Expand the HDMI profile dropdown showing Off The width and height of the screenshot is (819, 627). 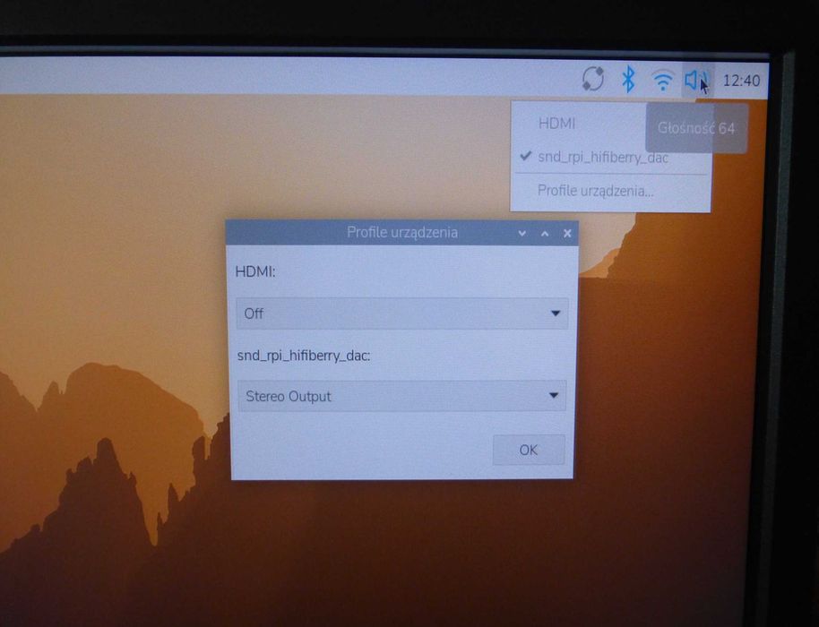[401, 313]
